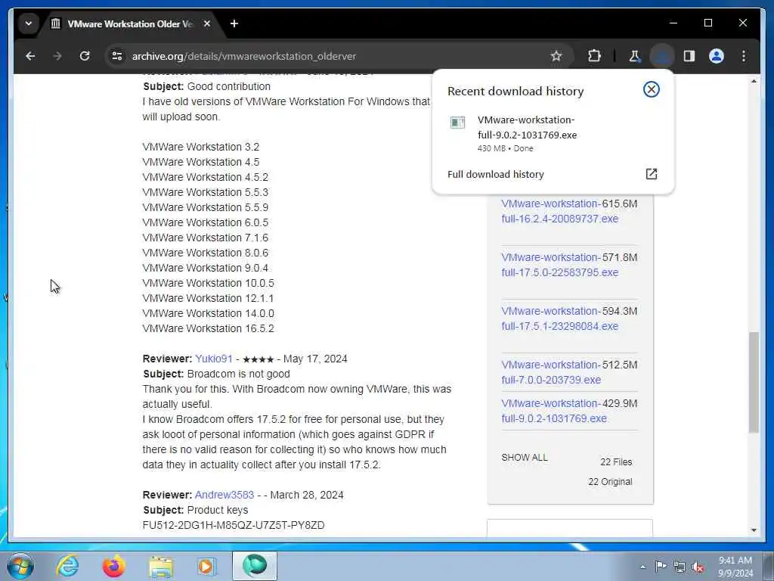Click the browser forward arrow
This screenshot has width=774, height=581.
pos(57,56)
